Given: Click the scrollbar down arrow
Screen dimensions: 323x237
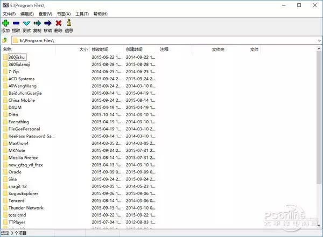Looking at the screenshot, I should pyautogui.click(x=319, y=226).
